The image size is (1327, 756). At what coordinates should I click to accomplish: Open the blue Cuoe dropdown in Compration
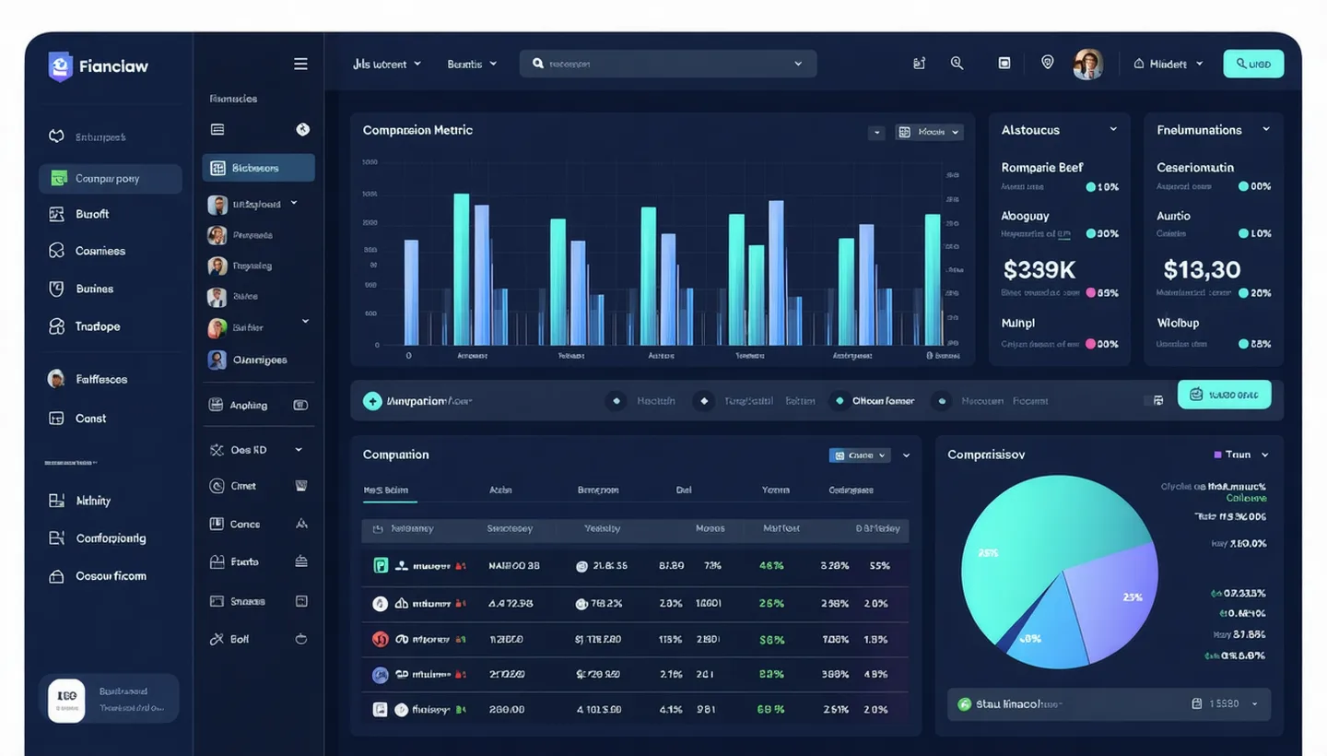click(x=859, y=455)
